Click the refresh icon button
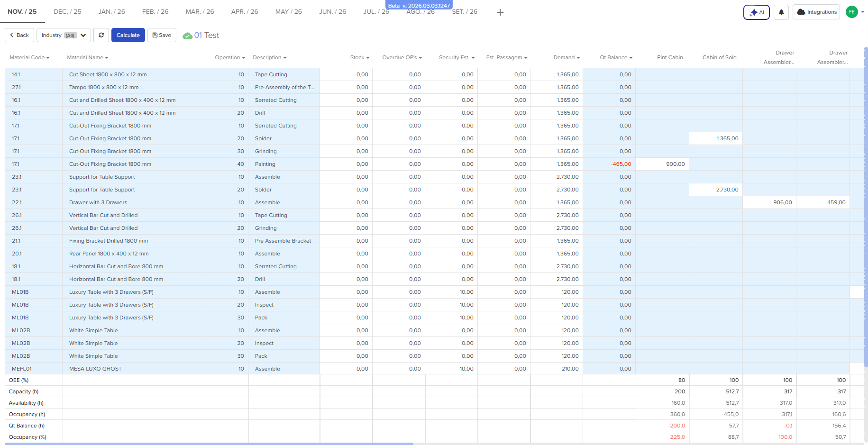This screenshot has width=868, height=445. click(101, 35)
